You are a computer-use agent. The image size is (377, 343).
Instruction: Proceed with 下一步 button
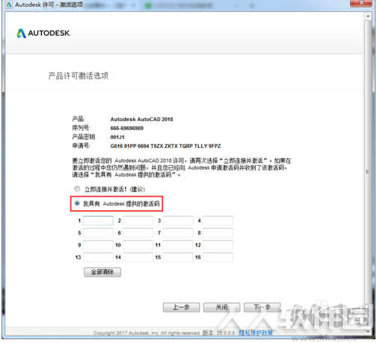pos(262,307)
